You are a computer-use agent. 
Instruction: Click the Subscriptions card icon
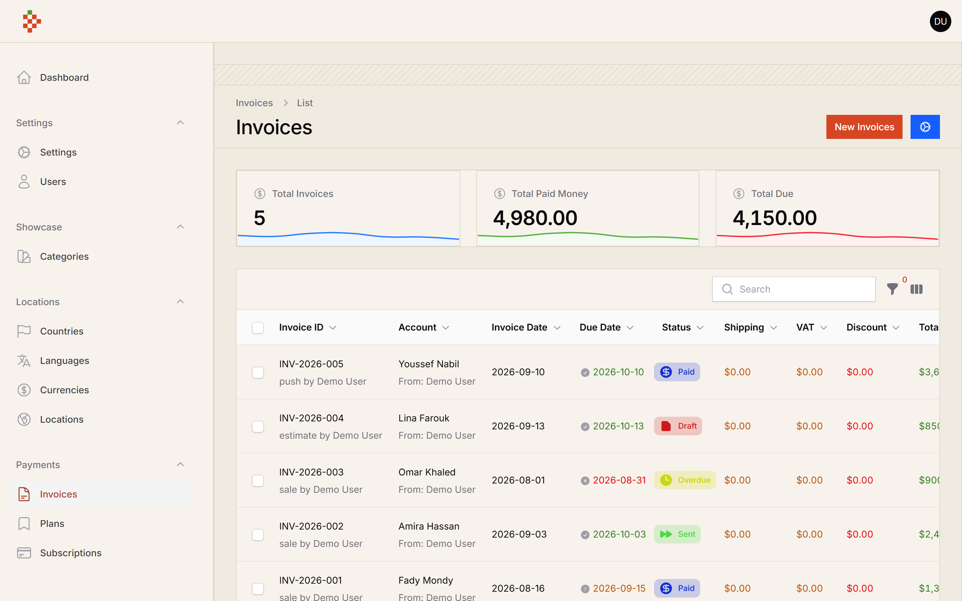(24, 553)
